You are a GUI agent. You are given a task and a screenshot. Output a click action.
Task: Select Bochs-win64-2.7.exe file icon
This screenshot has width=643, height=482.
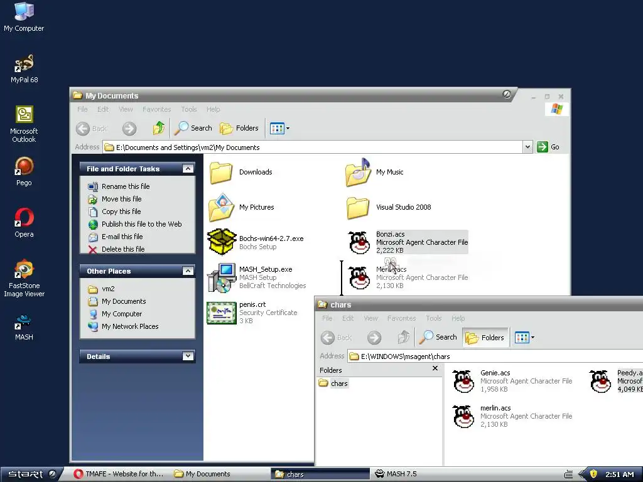click(222, 242)
